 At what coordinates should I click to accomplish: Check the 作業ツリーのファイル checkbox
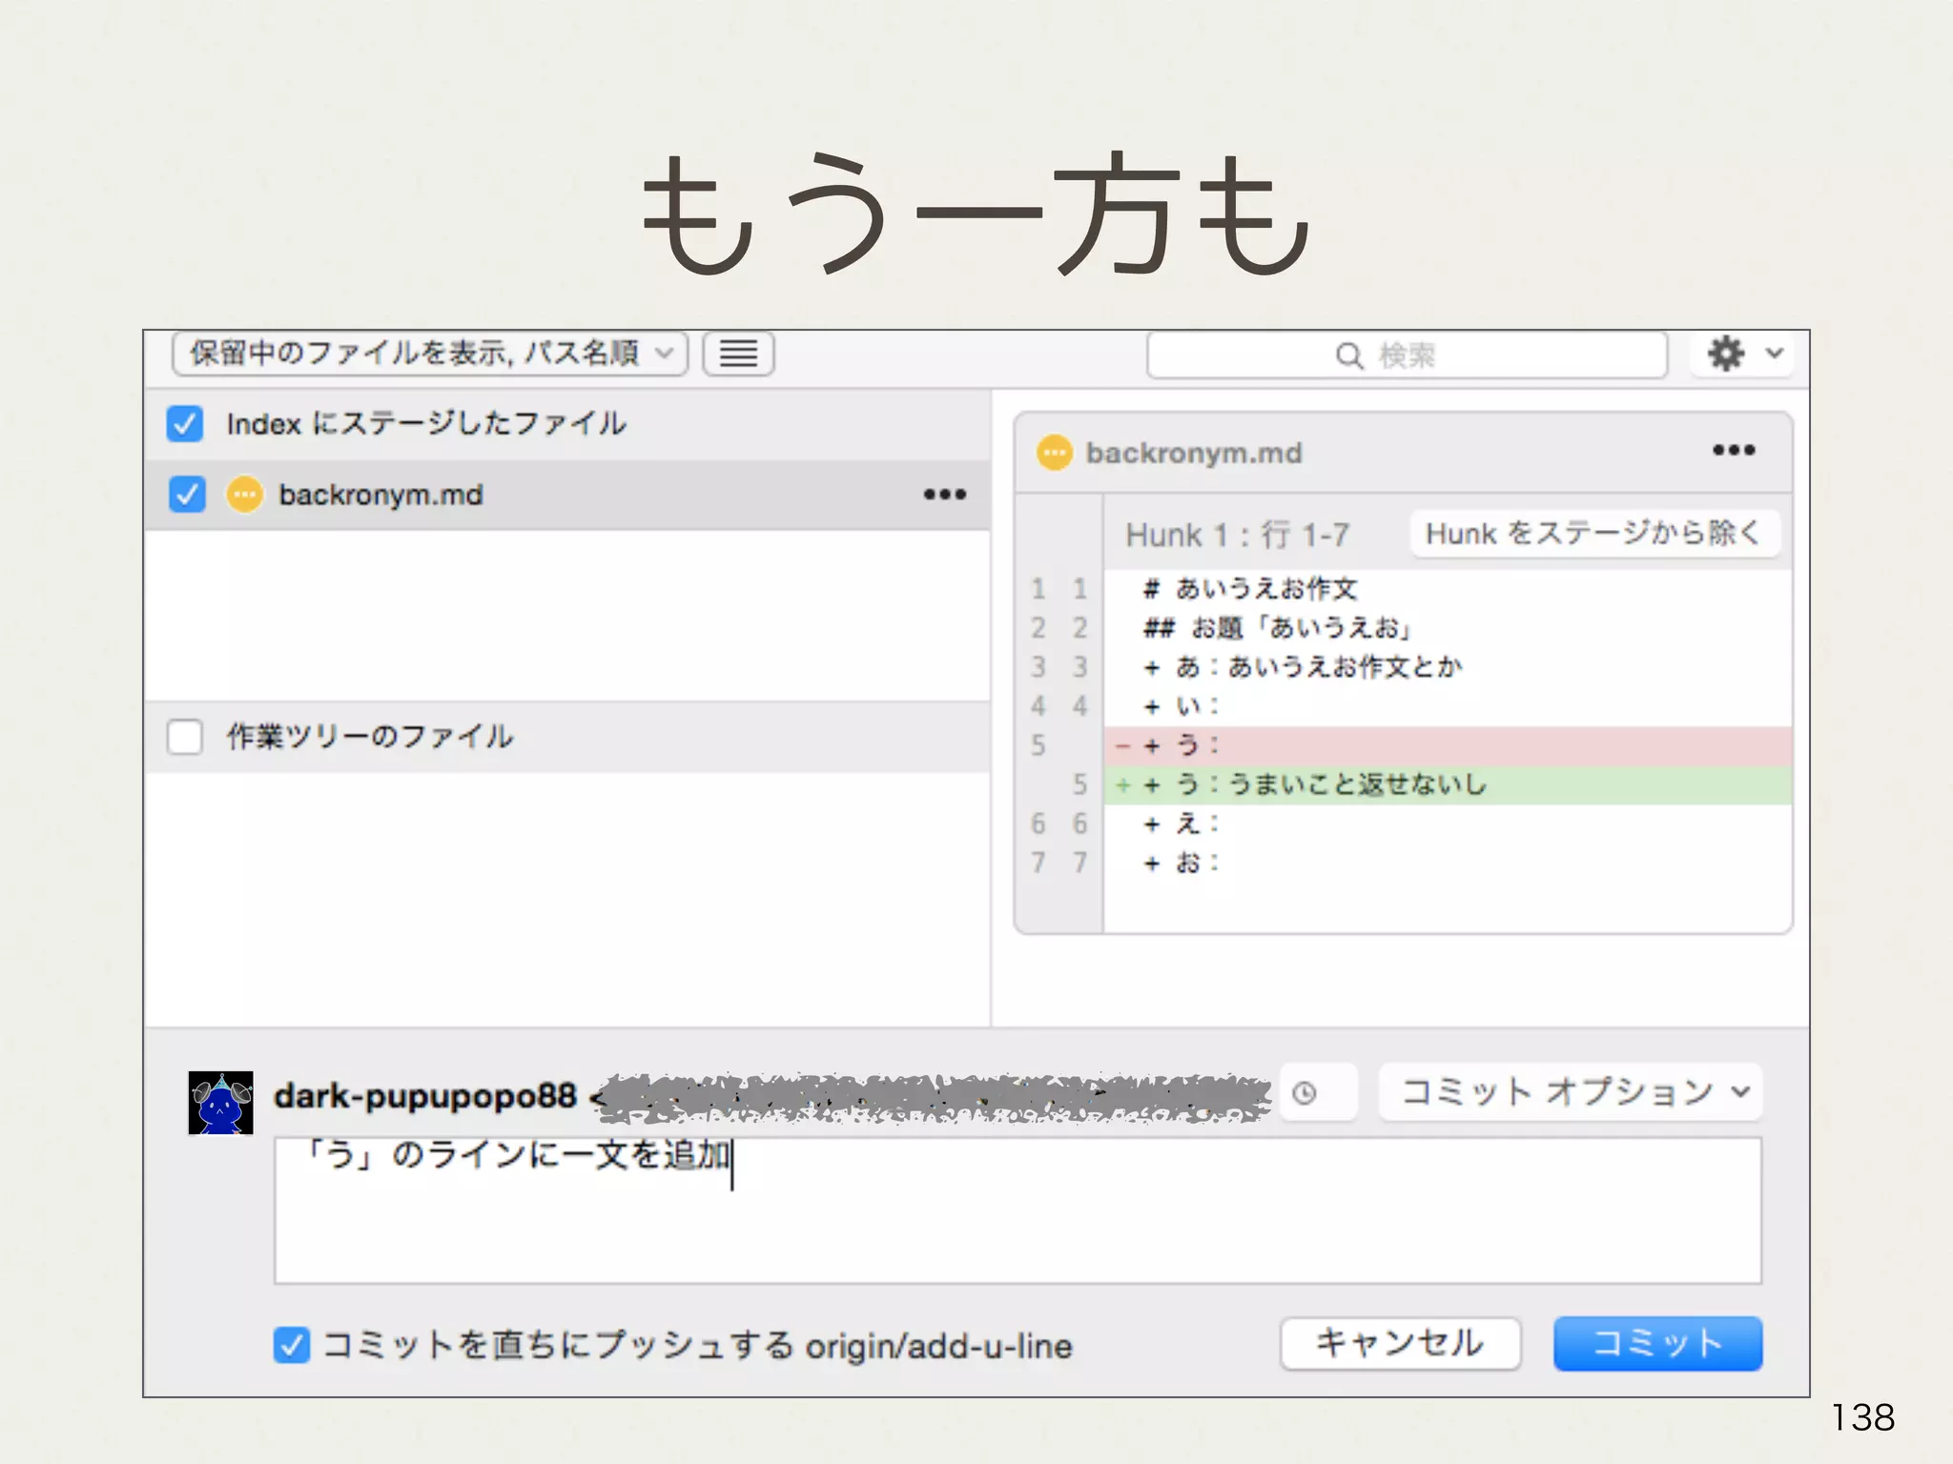[x=185, y=737]
